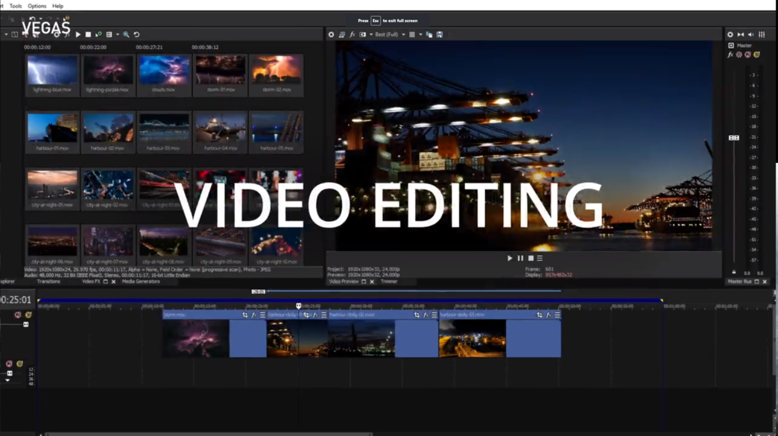Screen dimensions: 778x436
Task: Copy preview snapshot to clipboard
Action: 429,34
